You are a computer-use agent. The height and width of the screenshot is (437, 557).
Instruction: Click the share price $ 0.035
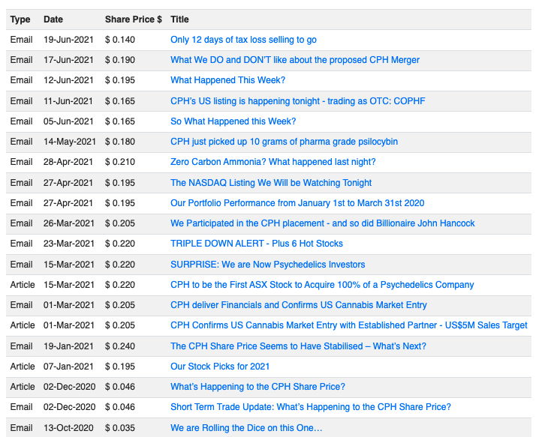[x=119, y=428]
